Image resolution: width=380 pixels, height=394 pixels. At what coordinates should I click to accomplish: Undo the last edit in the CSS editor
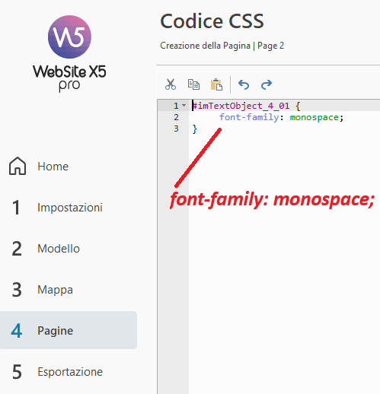(x=244, y=84)
